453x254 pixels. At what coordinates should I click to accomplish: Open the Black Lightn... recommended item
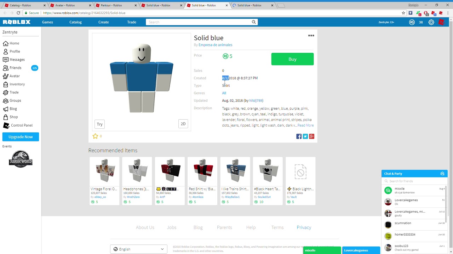point(300,181)
